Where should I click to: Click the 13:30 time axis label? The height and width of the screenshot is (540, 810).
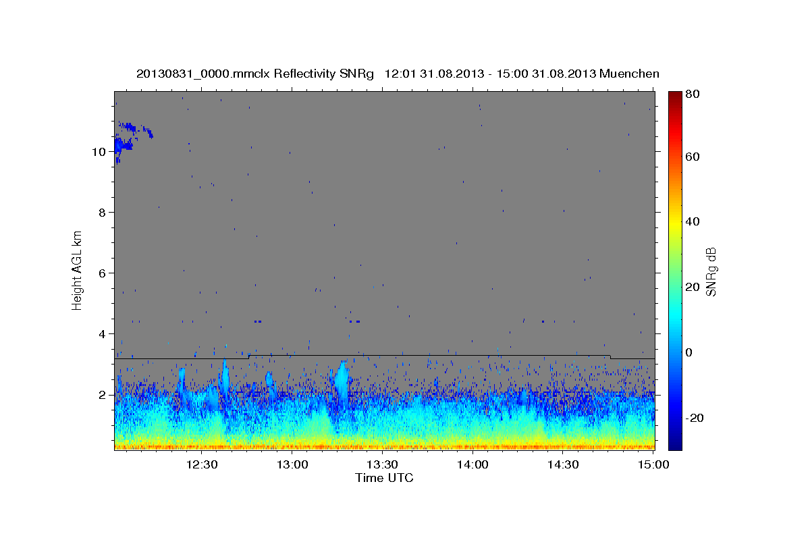[x=382, y=465]
